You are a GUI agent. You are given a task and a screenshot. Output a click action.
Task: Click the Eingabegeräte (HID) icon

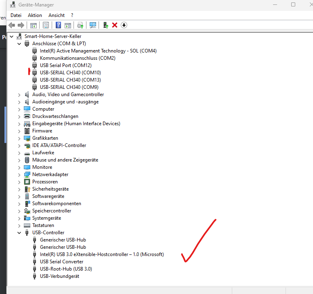click(27, 124)
